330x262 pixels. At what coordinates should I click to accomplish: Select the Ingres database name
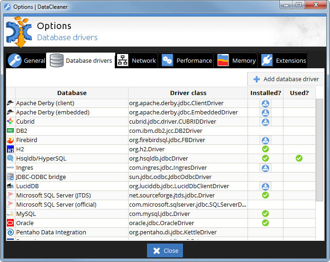pos(24,167)
